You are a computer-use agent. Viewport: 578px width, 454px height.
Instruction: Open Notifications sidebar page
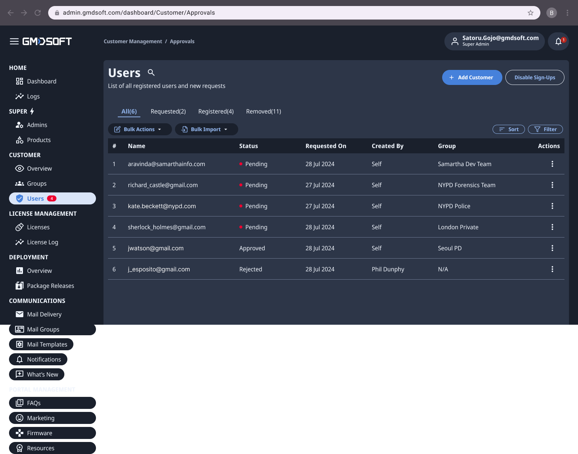(38, 359)
